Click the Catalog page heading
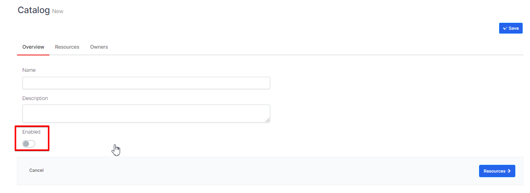The height and width of the screenshot is (193, 530). tap(34, 10)
